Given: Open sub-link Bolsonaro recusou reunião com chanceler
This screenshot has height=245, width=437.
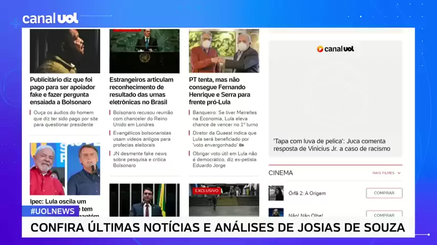Looking at the screenshot, I should [x=143, y=118].
